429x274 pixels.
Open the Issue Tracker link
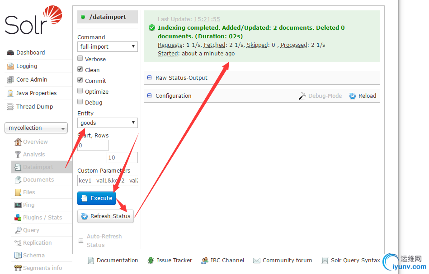coord(174,260)
